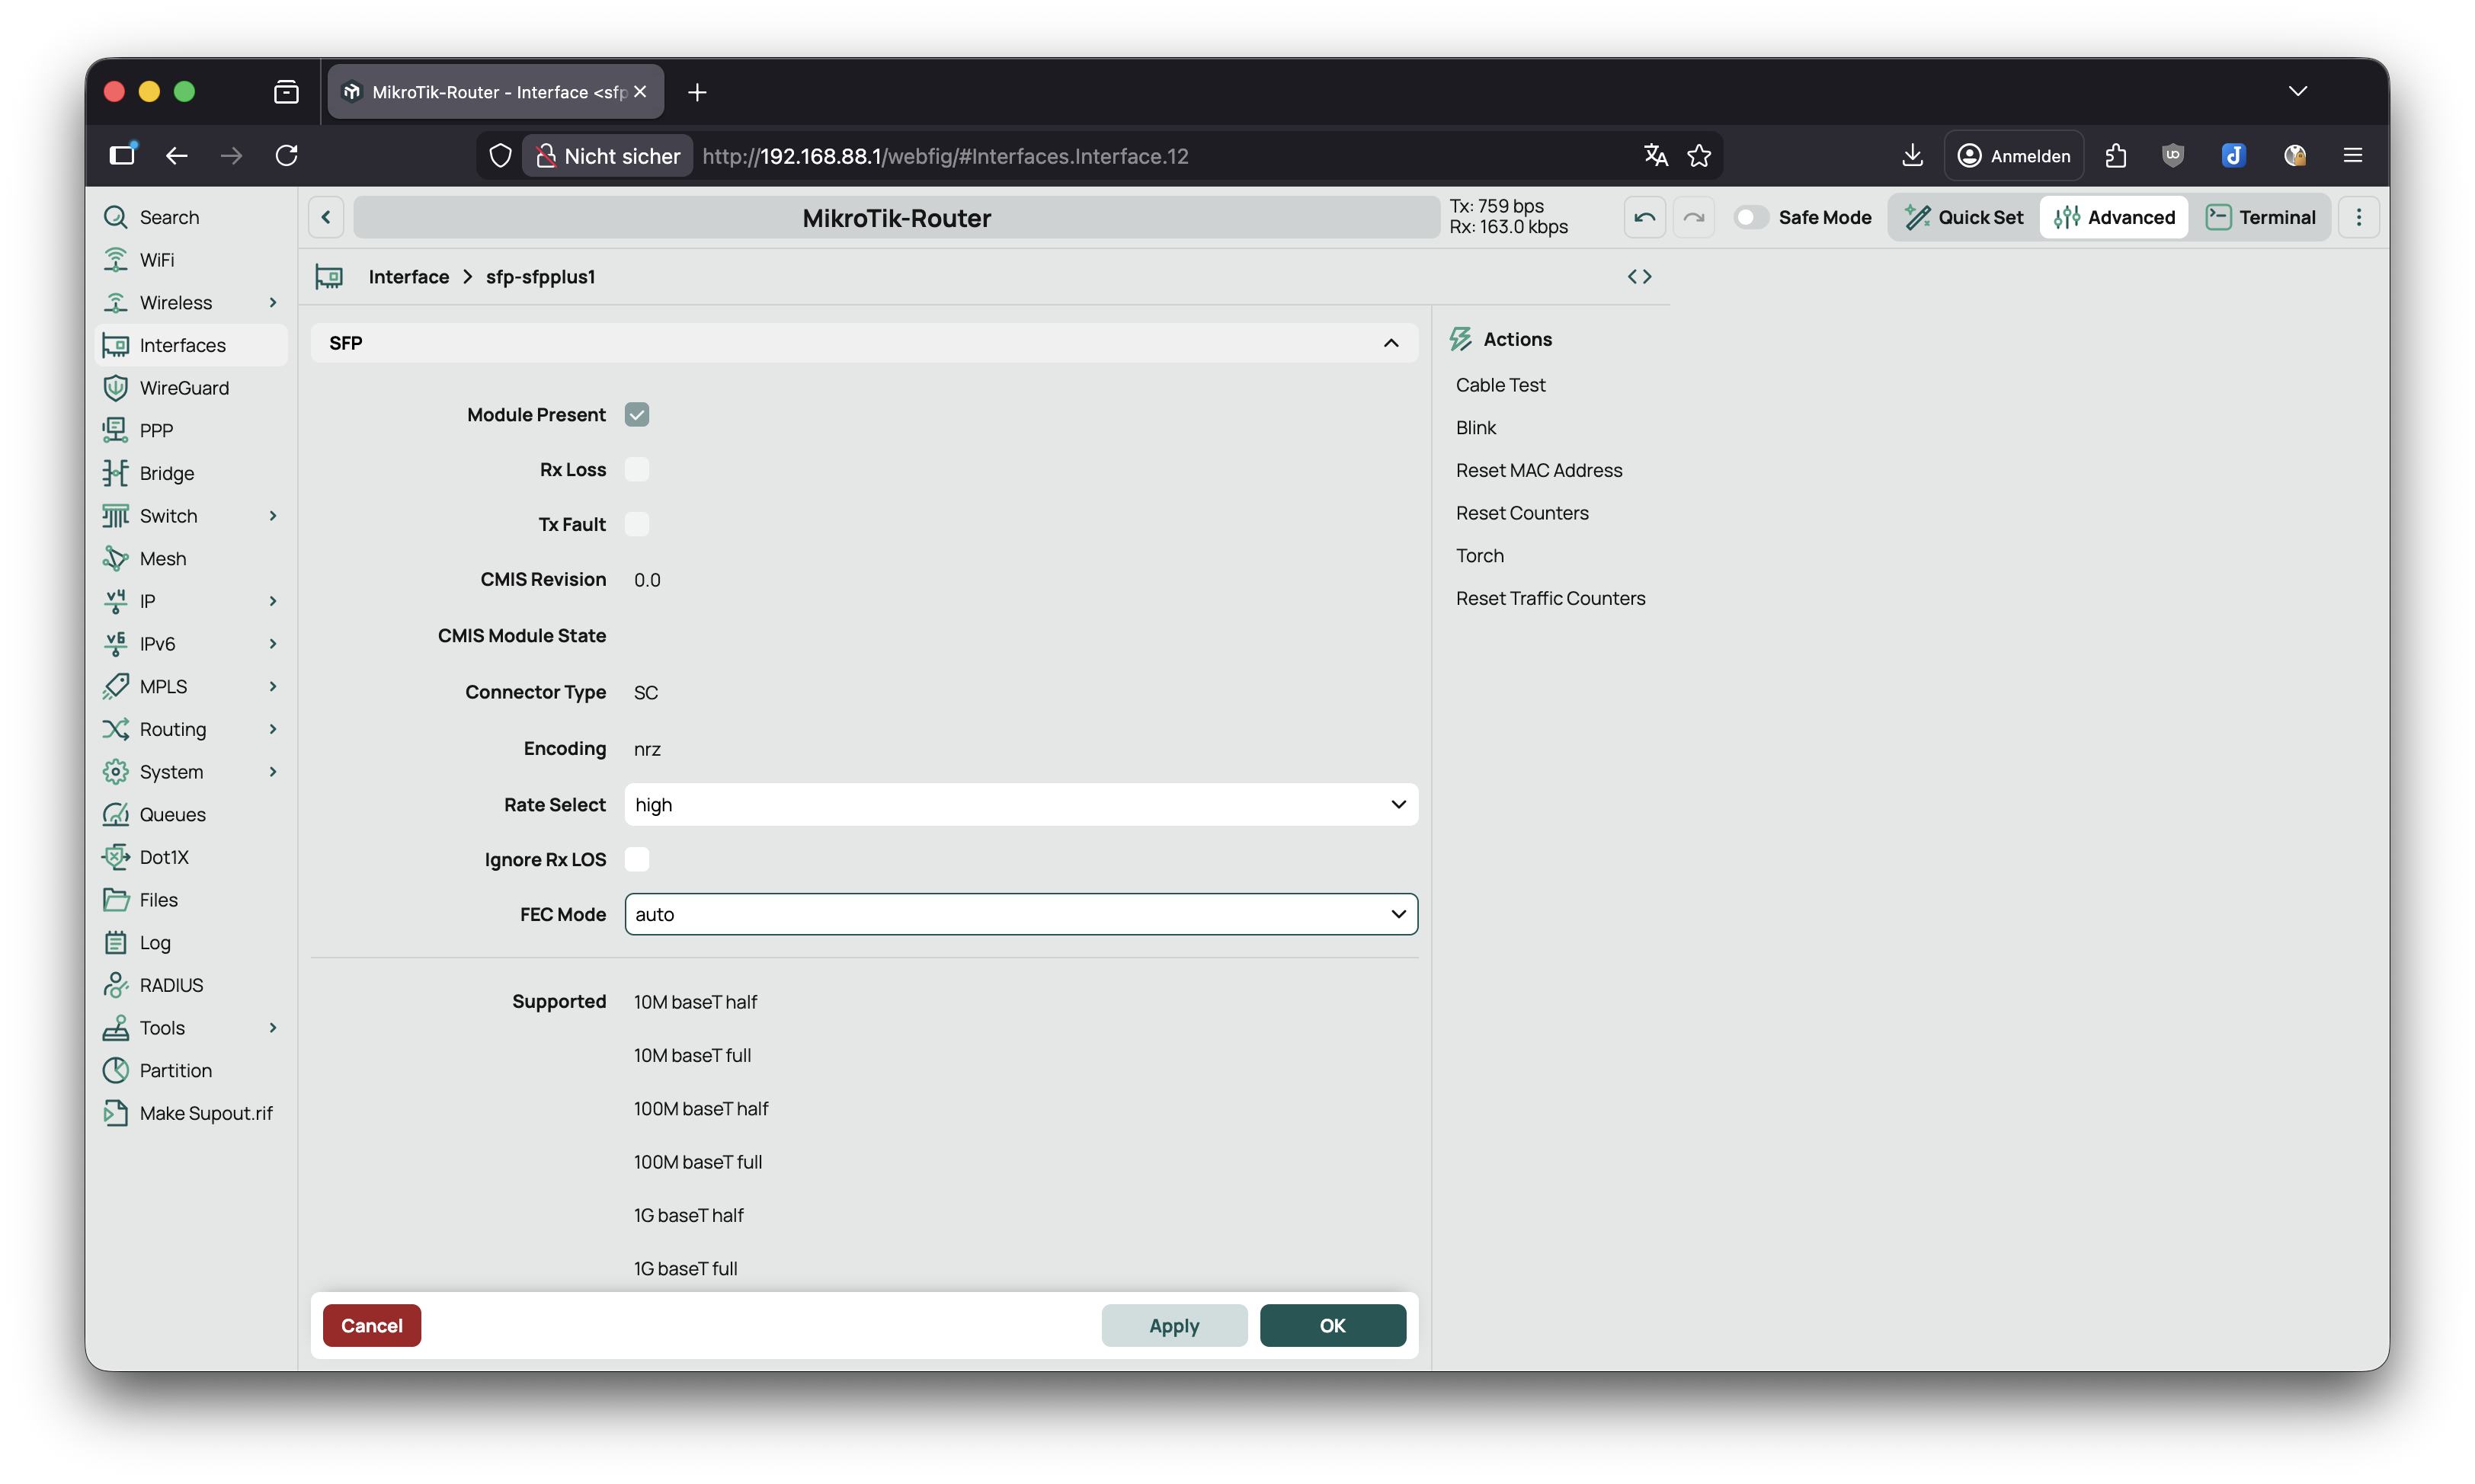
Task: Expand the Switch submenu
Action: 272,516
